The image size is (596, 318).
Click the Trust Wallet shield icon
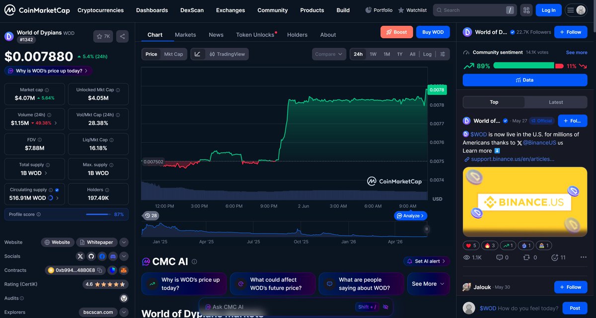coord(113,270)
